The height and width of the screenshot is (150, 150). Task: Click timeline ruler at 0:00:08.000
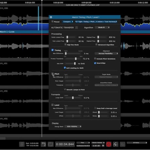[x=86, y=3]
